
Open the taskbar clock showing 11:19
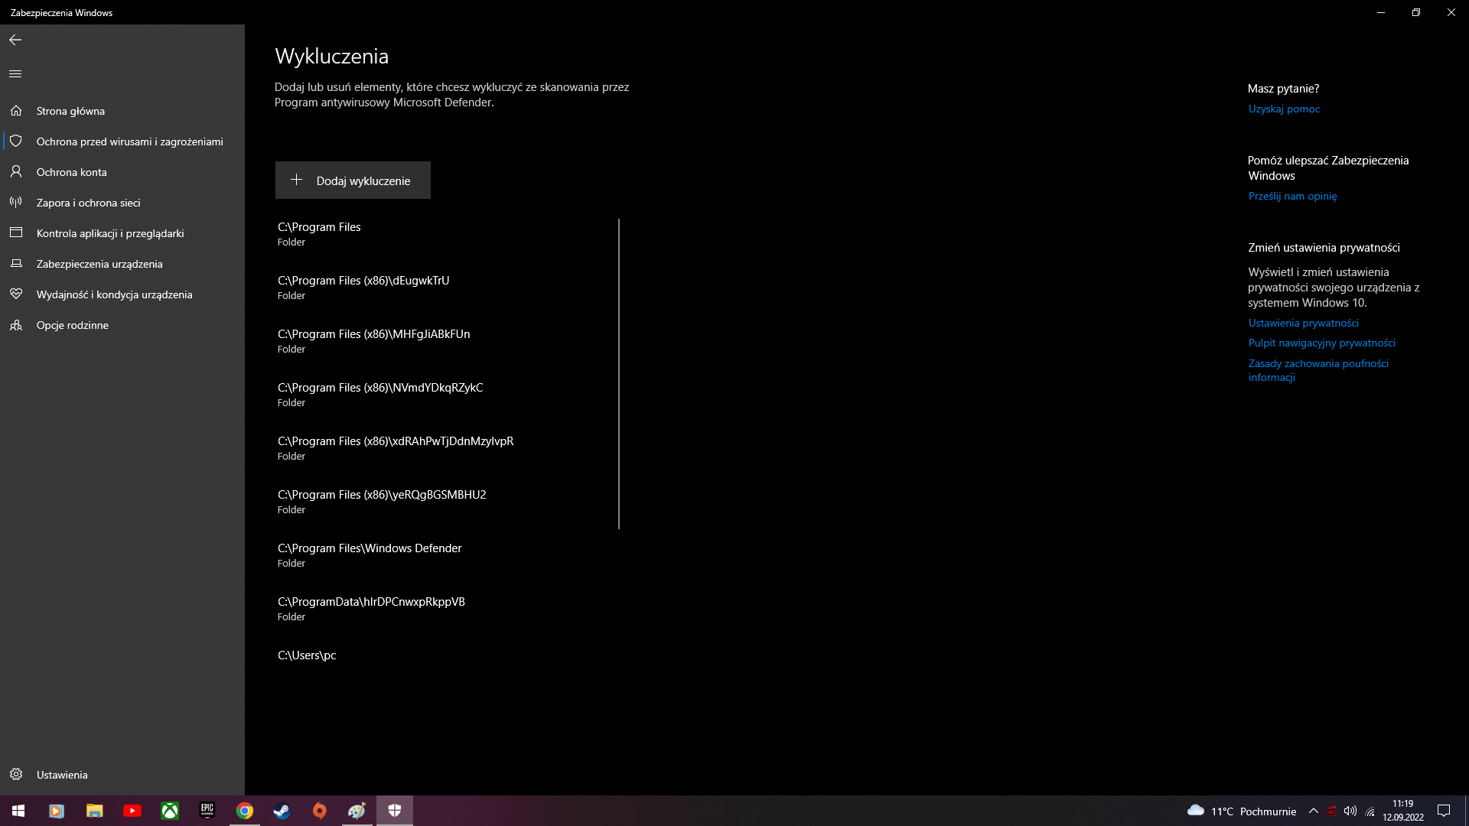pyautogui.click(x=1402, y=811)
